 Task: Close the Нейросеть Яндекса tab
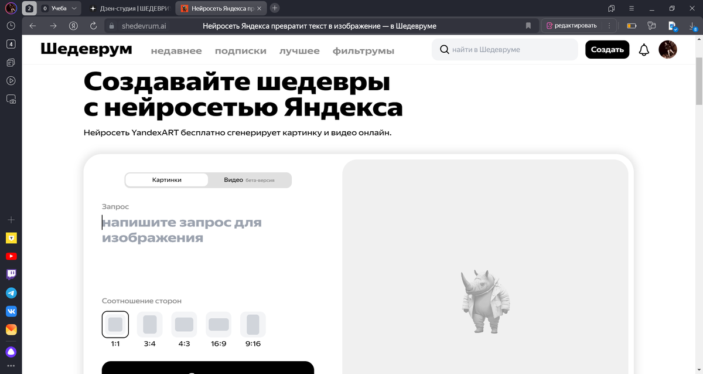tap(260, 8)
